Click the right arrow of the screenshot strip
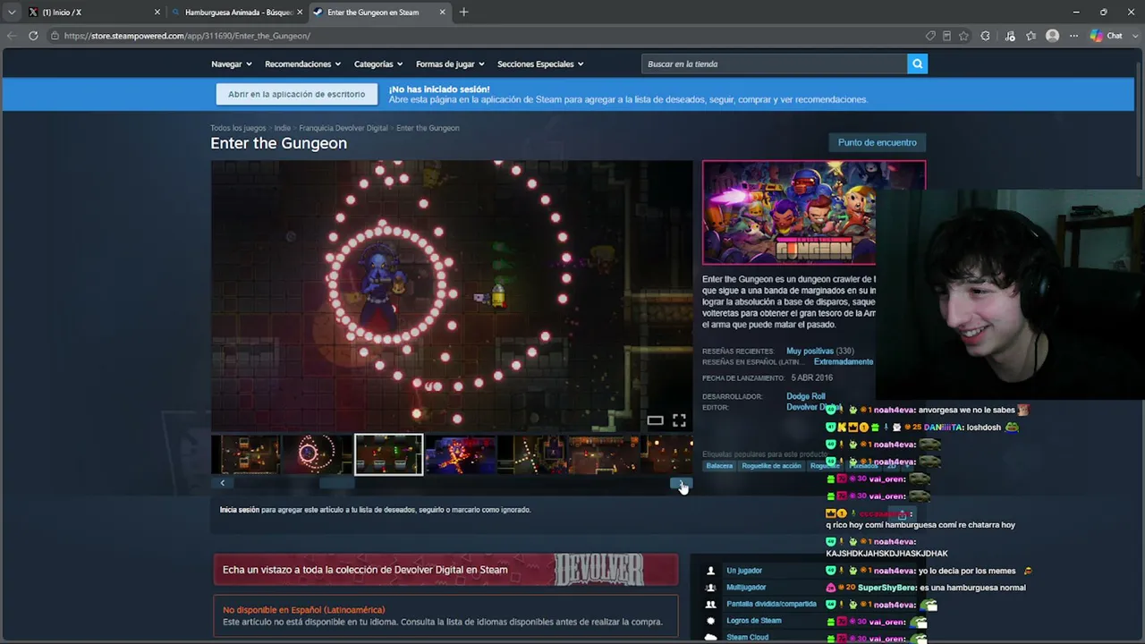This screenshot has width=1145, height=644. point(682,483)
